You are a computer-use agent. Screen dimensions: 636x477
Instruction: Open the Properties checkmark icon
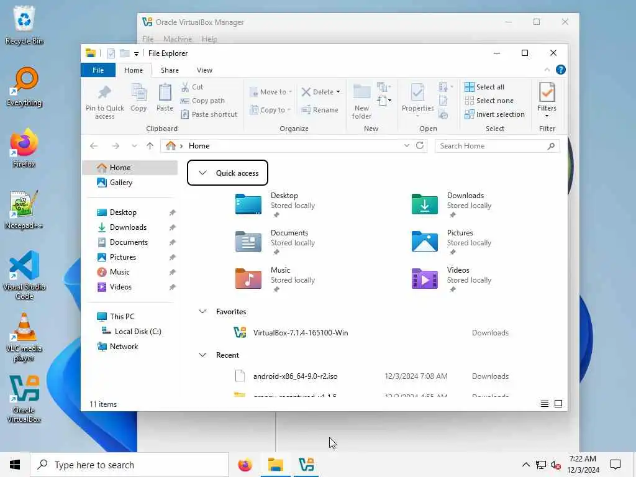[417, 93]
